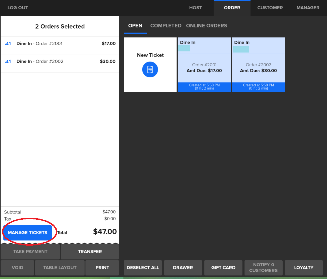This screenshot has width=327, height=279.
Task: Open the Manager section
Action: (308, 8)
